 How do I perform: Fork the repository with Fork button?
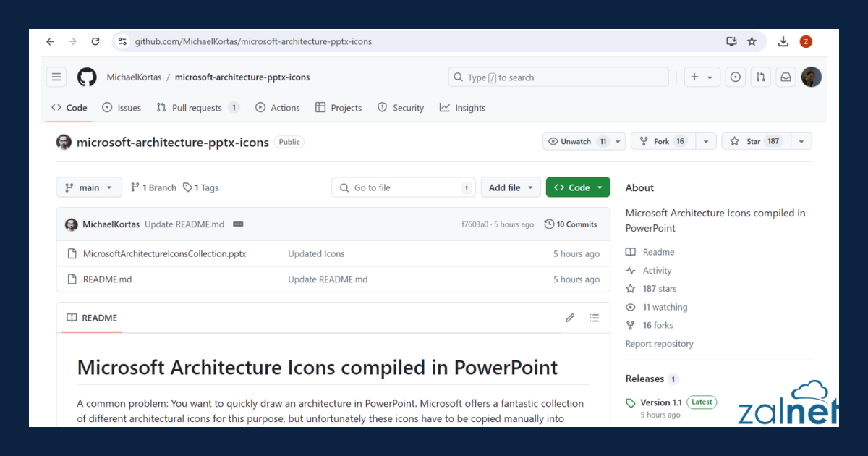click(663, 142)
